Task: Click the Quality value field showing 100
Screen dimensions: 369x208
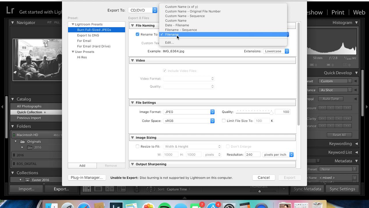Action: pyautogui.click(x=282, y=112)
